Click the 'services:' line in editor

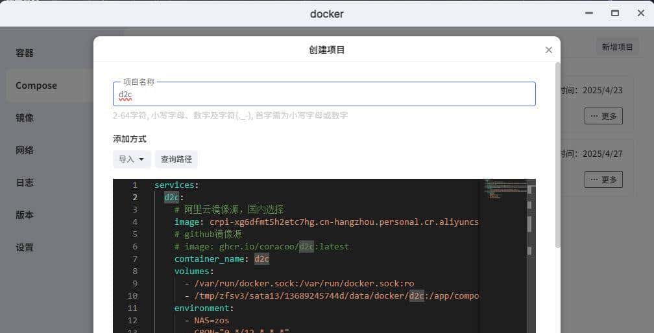(176, 185)
